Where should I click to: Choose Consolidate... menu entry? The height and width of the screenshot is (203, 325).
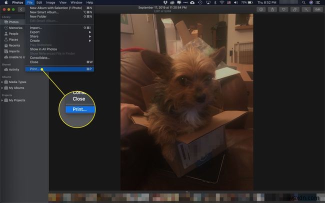59,58
